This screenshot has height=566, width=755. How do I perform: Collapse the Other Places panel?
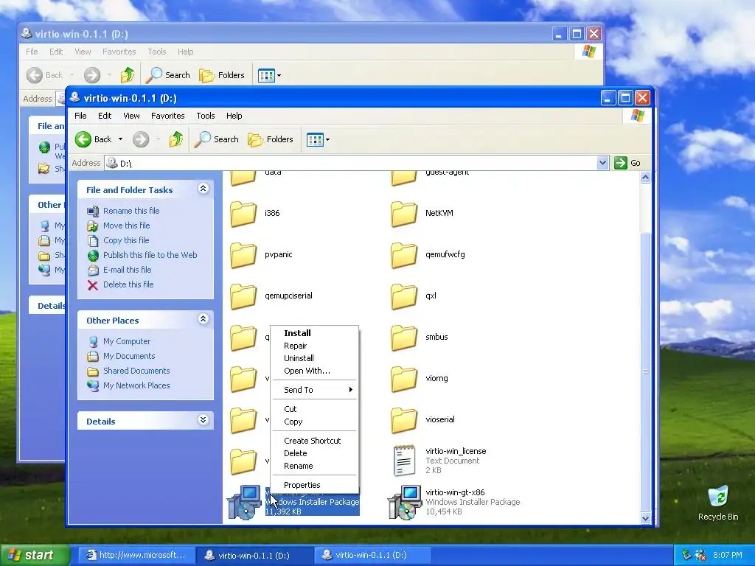click(x=203, y=319)
